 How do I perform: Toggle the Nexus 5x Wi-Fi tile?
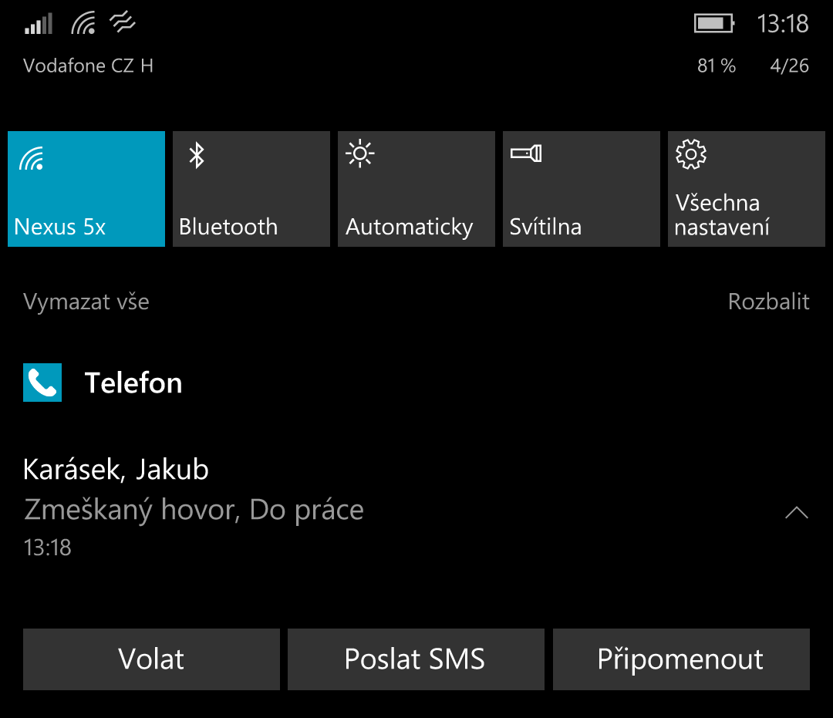coord(86,188)
